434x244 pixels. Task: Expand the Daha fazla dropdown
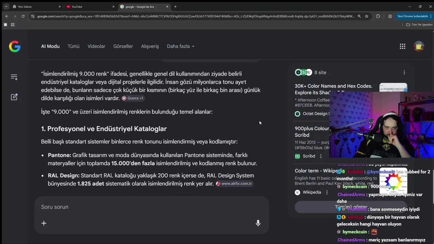(x=180, y=46)
